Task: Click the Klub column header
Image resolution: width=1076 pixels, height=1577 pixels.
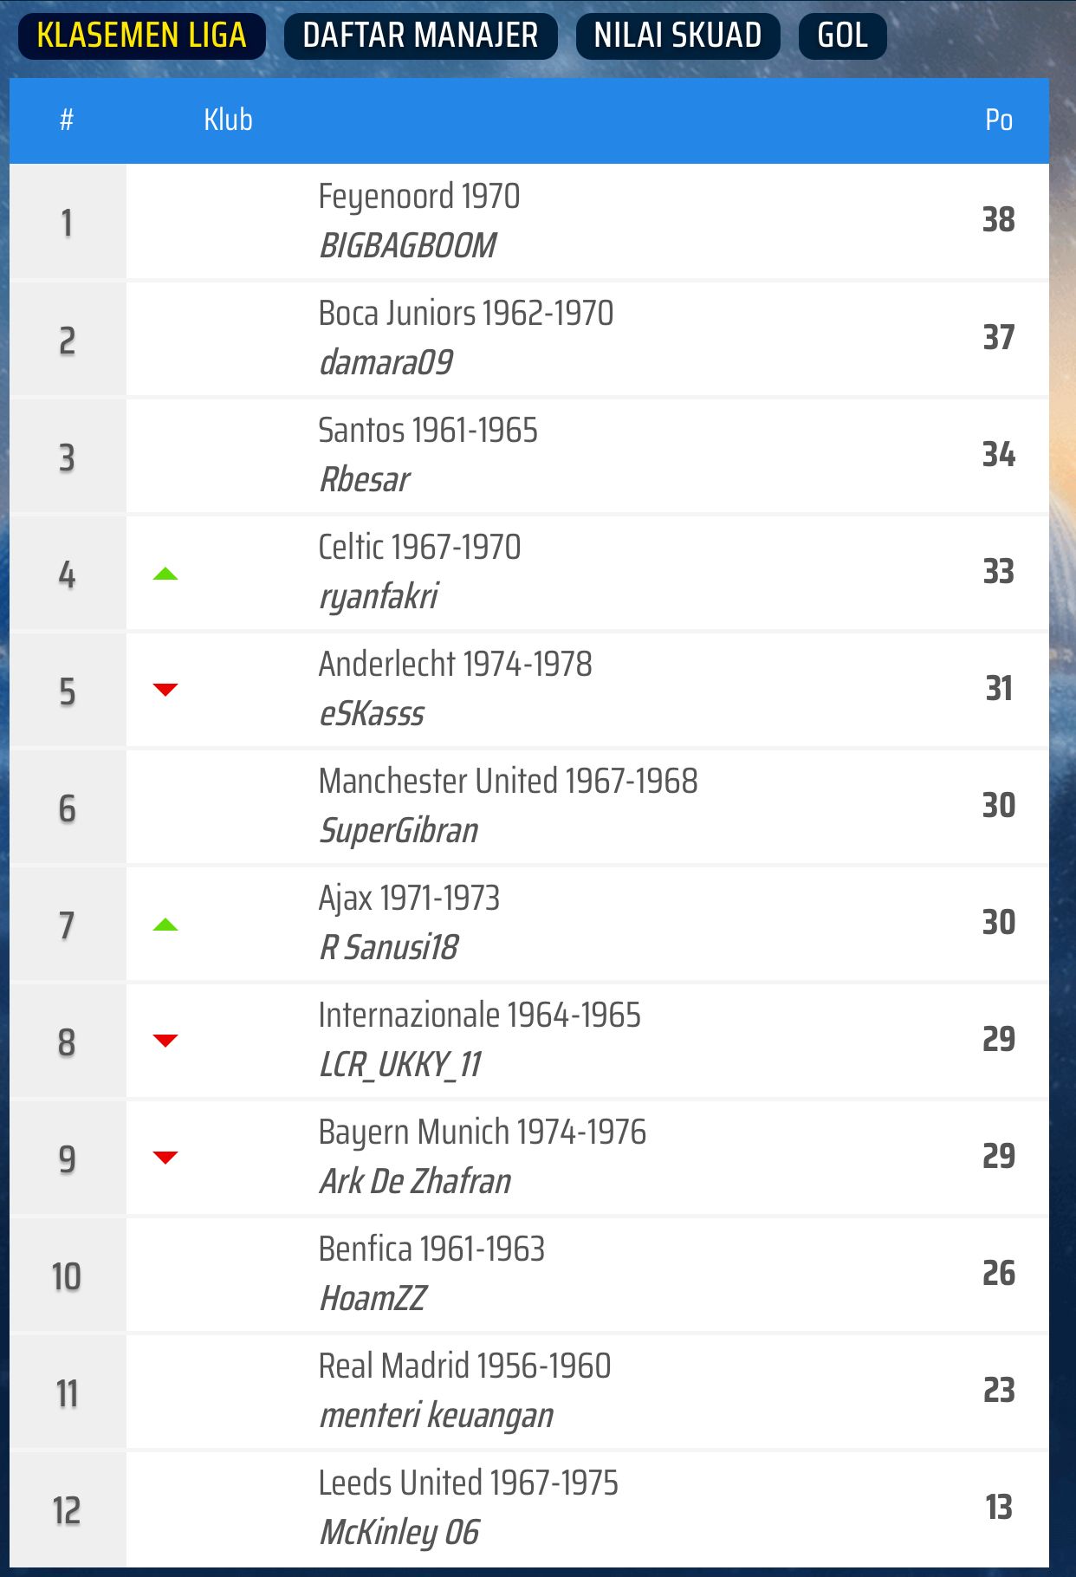Action: click(228, 120)
